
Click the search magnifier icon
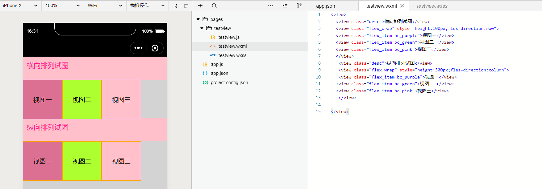[x=214, y=6]
